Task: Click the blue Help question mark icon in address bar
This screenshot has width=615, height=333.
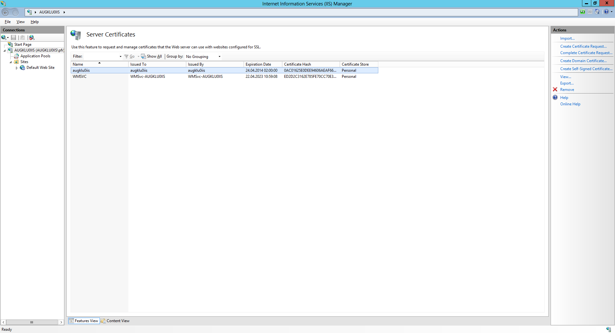Action: pos(606,12)
